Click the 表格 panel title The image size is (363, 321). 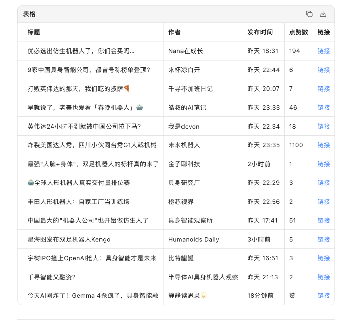click(x=29, y=14)
